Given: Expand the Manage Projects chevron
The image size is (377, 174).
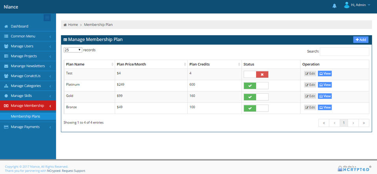Looking at the screenshot, I should pyautogui.click(x=50, y=57).
